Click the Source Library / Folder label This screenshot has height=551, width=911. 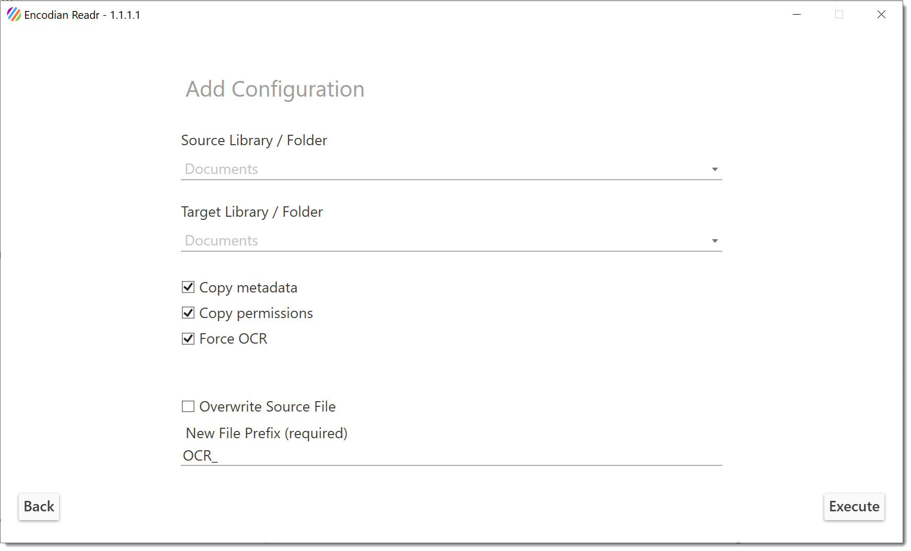point(254,140)
